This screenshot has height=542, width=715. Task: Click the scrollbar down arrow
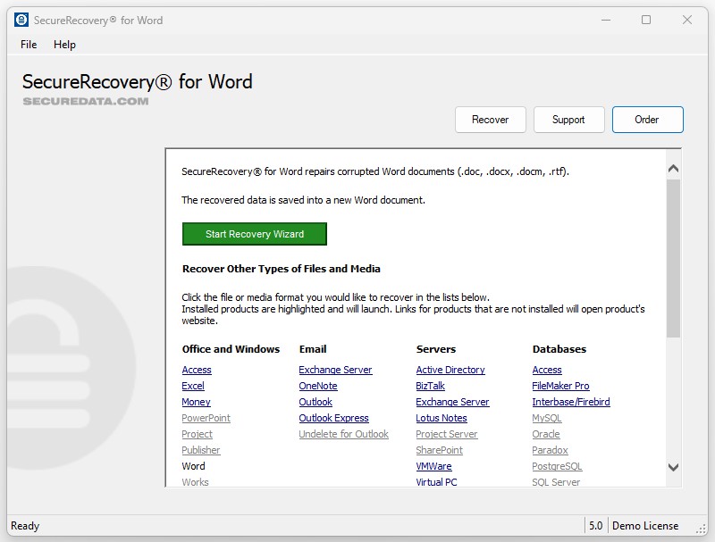pos(674,467)
